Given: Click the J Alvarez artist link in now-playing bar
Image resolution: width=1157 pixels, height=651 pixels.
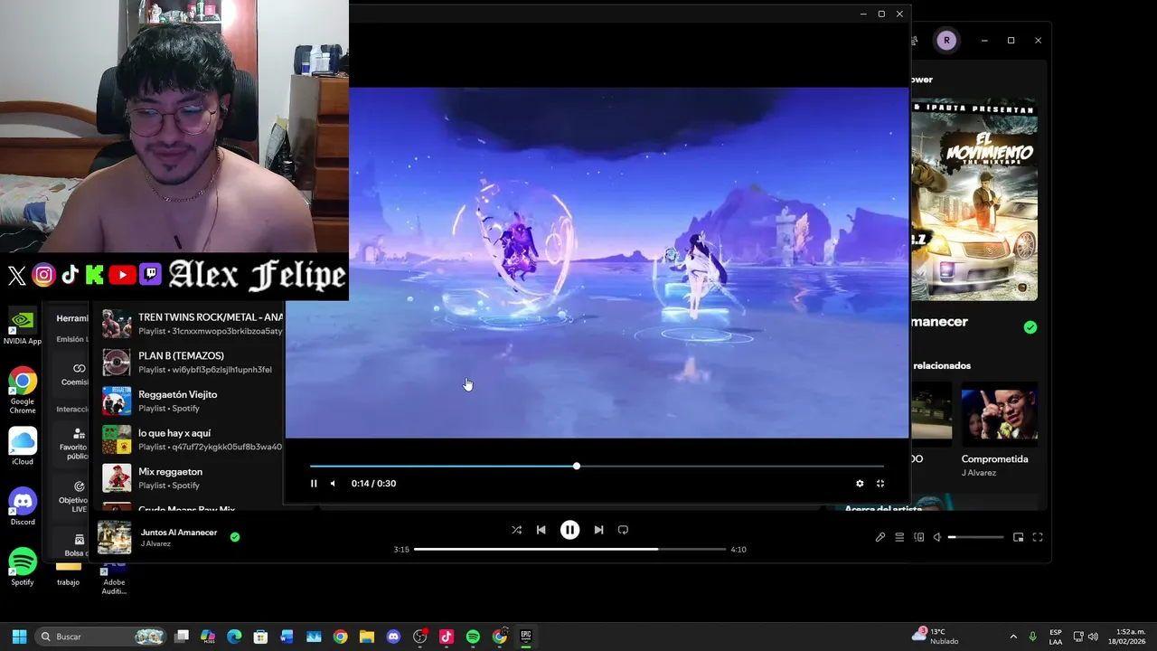Looking at the screenshot, I should click(x=155, y=544).
